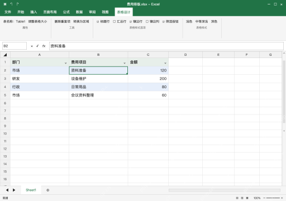Click the select-all corner triangle
Image resolution: width=286 pixels, height=201 pixels.
pos(5,55)
